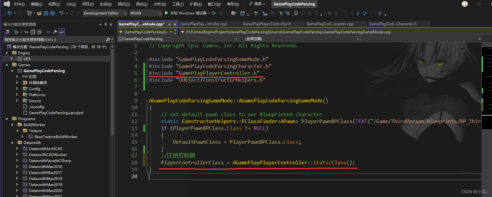492x197 pixels.
Task: Expand the Source folder in tree
Action: pyautogui.click(x=17, y=101)
